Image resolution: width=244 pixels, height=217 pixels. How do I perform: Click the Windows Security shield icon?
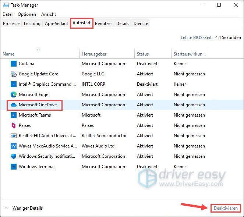click(14, 156)
